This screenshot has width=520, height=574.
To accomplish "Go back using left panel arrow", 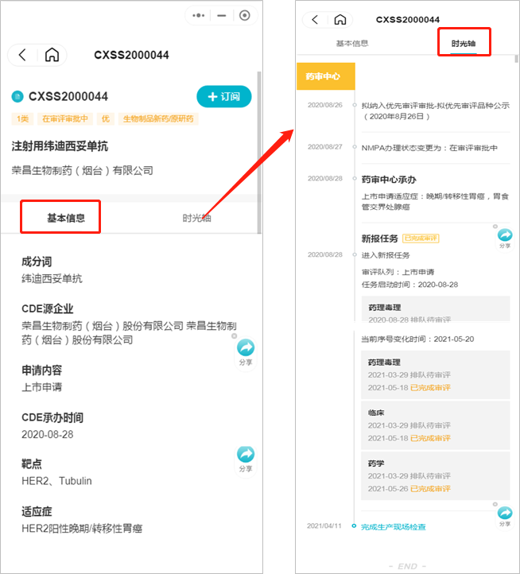I will pos(22,56).
